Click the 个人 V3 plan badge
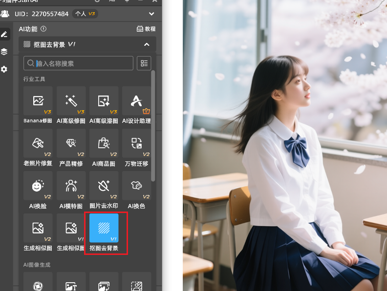The image size is (387, 291). click(85, 14)
